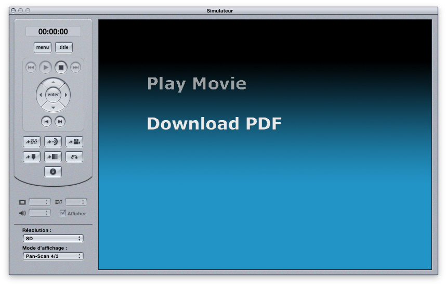Screen dimensions: 447x286
Task: Open the Mode d'affichage dropdown Pan-Scan 4/3
Action: tap(53, 256)
